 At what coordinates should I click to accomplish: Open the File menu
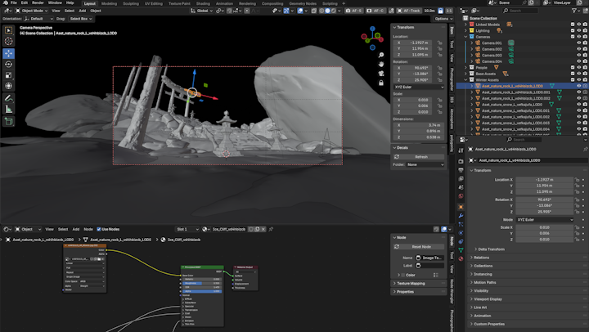pos(14,2)
